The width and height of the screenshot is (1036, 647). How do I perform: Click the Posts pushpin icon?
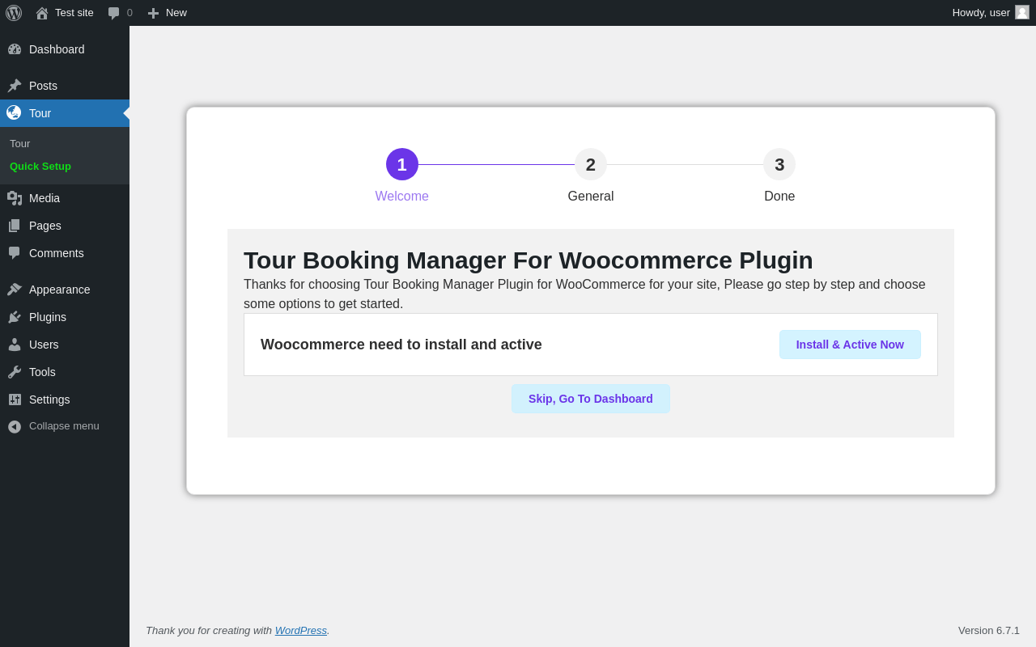click(x=15, y=86)
